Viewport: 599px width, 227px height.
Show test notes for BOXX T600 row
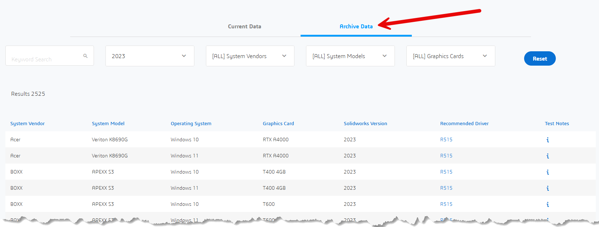click(548, 204)
